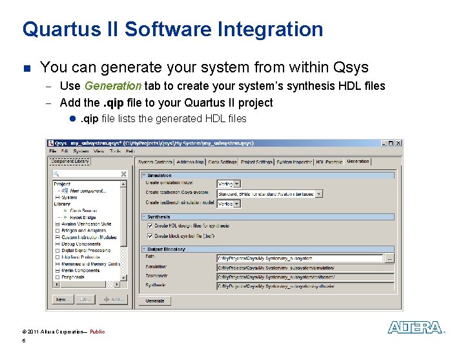Click the component library search field
465x349 pixels.
pyautogui.click(x=90, y=174)
